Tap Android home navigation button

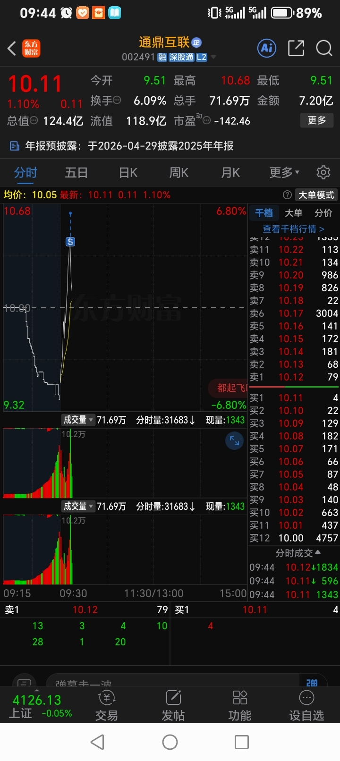(170, 742)
